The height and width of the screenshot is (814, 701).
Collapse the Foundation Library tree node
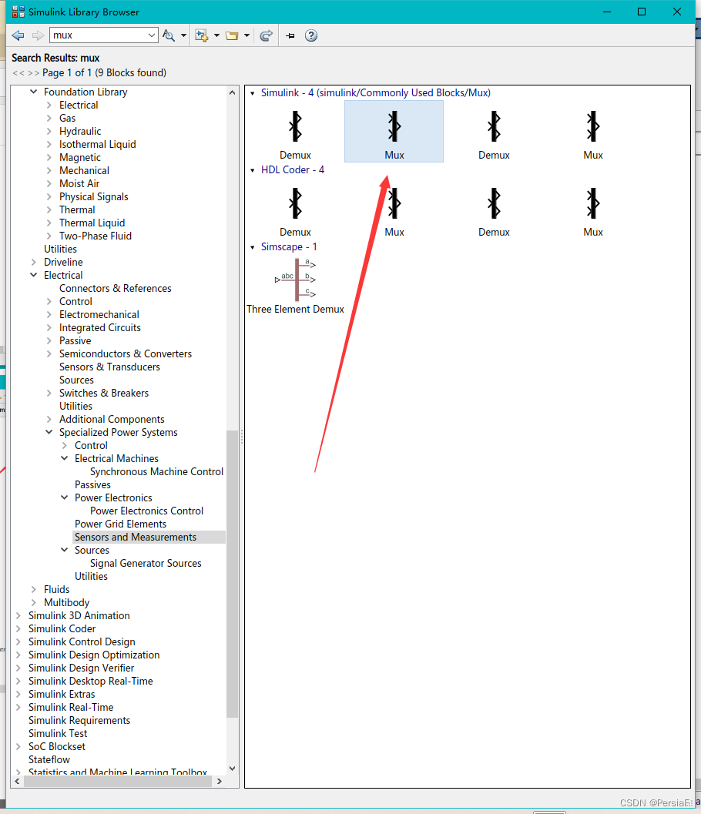(34, 92)
